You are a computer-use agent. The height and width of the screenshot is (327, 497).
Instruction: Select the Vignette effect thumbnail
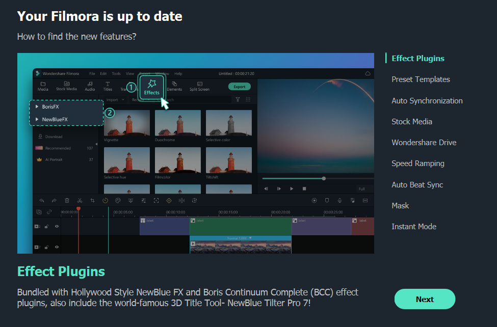127,123
